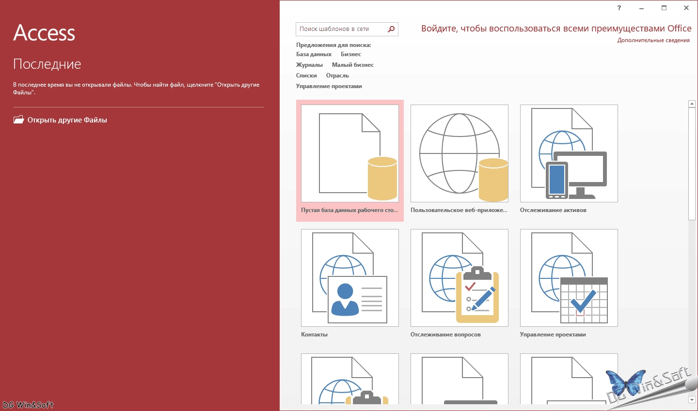Search suggestion: click База данных

pyautogui.click(x=314, y=54)
